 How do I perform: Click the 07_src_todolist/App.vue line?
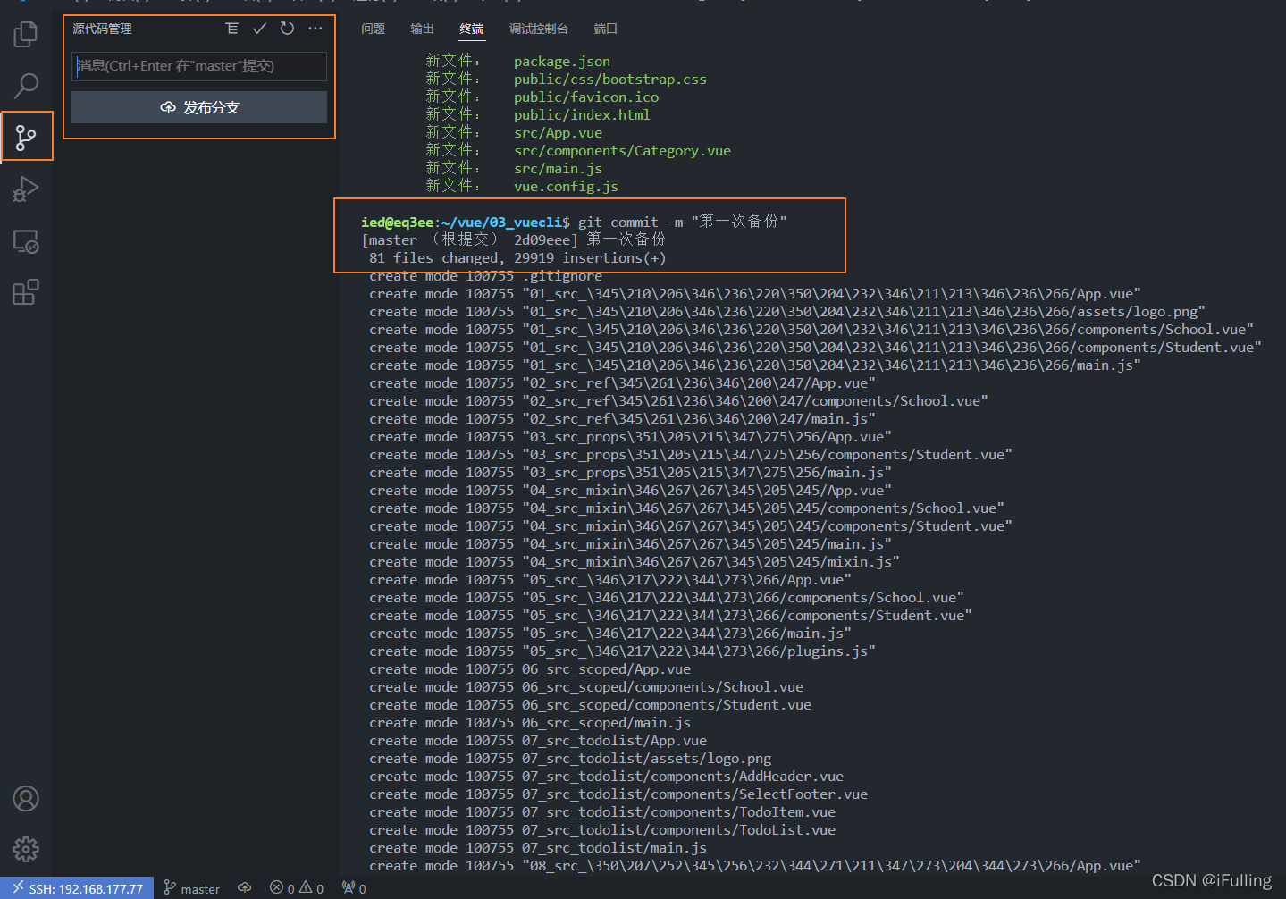[538, 740]
